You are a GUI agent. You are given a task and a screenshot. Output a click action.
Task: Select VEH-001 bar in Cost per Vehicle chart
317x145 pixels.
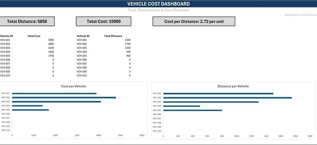pyautogui.click(x=54, y=93)
